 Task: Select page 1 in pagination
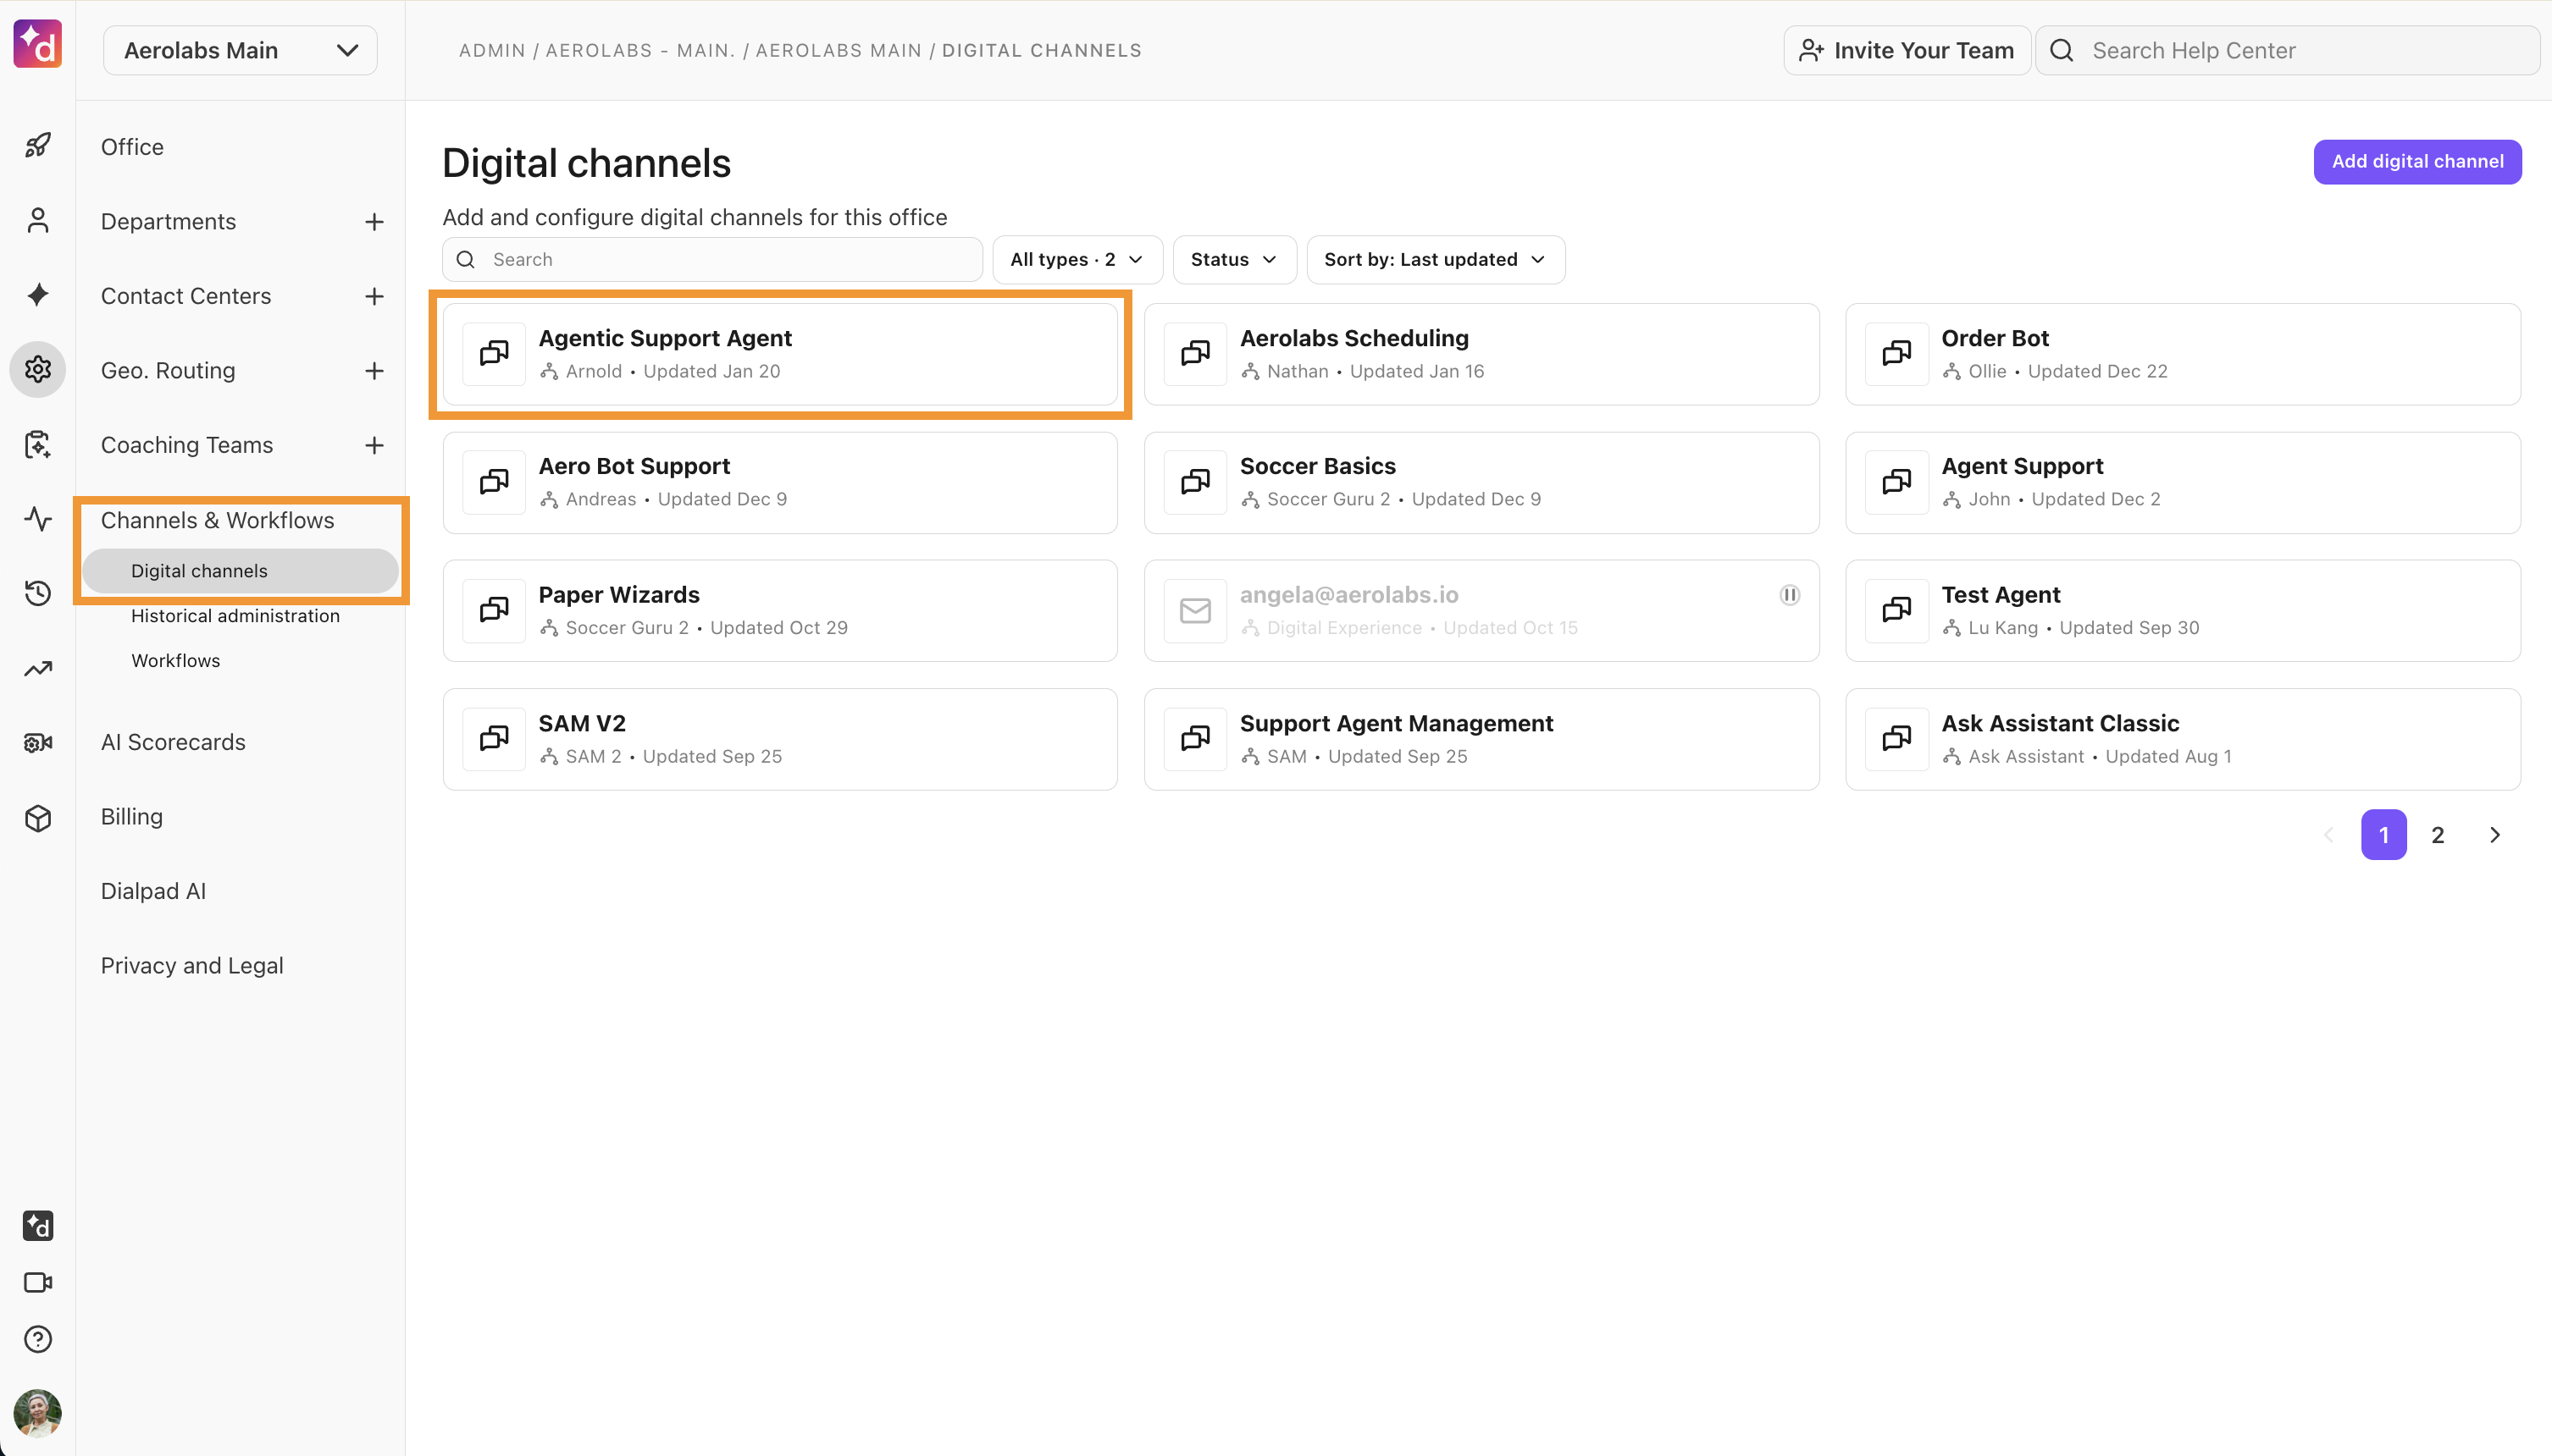click(x=2384, y=835)
